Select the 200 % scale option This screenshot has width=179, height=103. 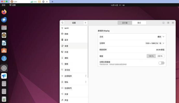coord(160,56)
